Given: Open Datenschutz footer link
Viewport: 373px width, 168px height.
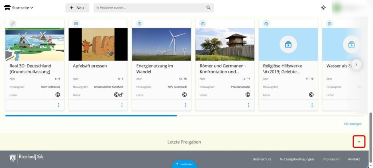Looking at the screenshot, I should pyautogui.click(x=262, y=159).
